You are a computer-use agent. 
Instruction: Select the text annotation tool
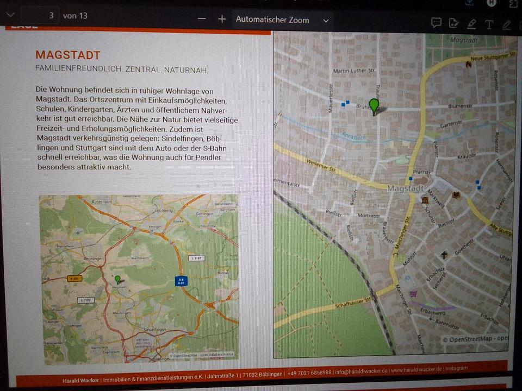pos(489,24)
